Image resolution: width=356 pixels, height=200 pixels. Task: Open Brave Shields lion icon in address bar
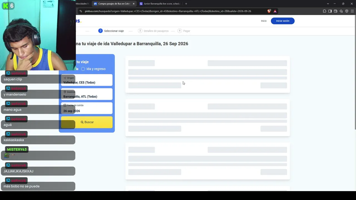pos(269,11)
